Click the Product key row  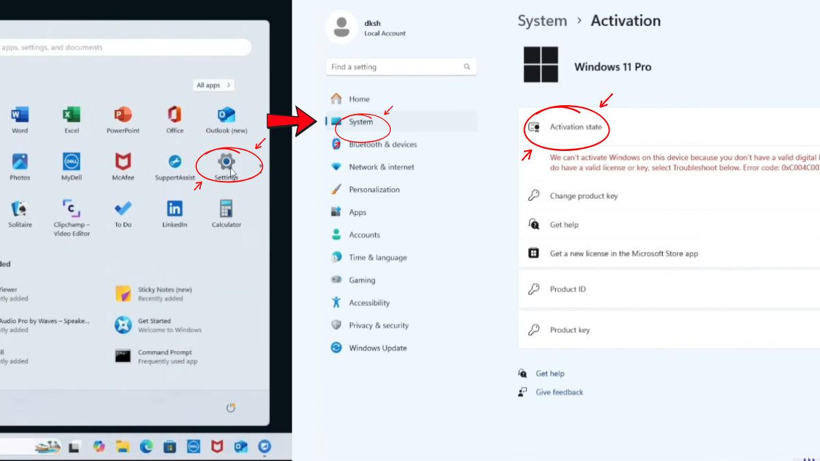pos(669,330)
